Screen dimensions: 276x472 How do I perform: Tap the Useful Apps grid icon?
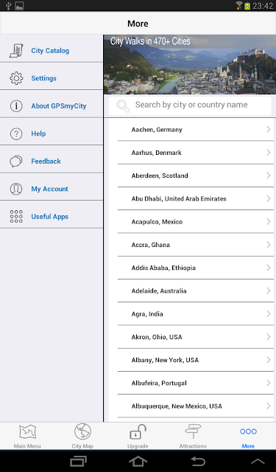16,216
